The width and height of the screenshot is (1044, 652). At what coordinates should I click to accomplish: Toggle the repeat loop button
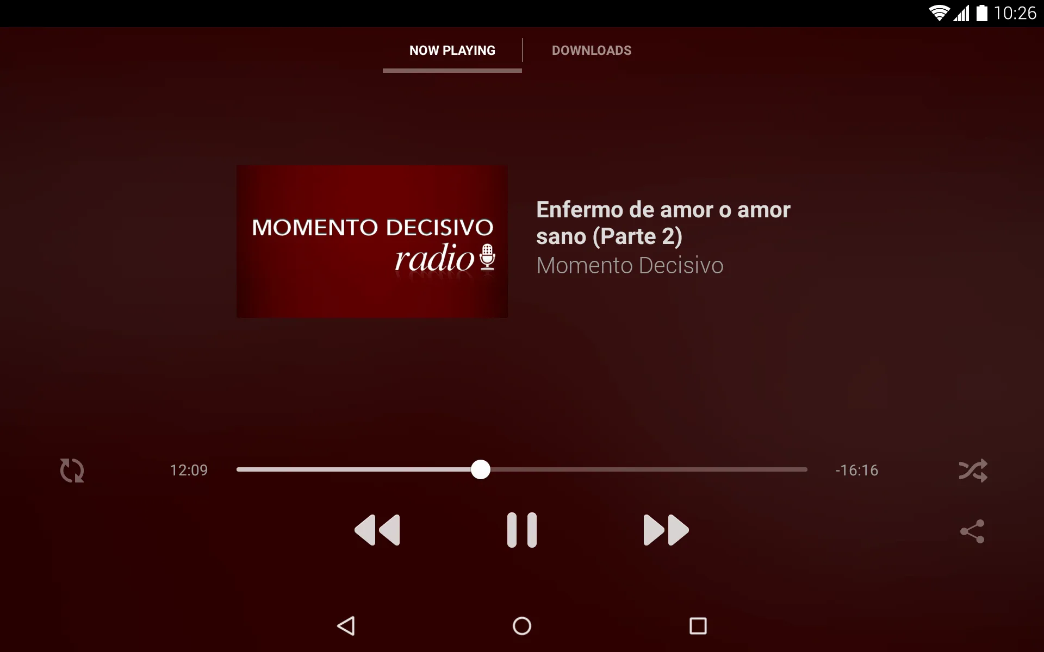pos(70,470)
